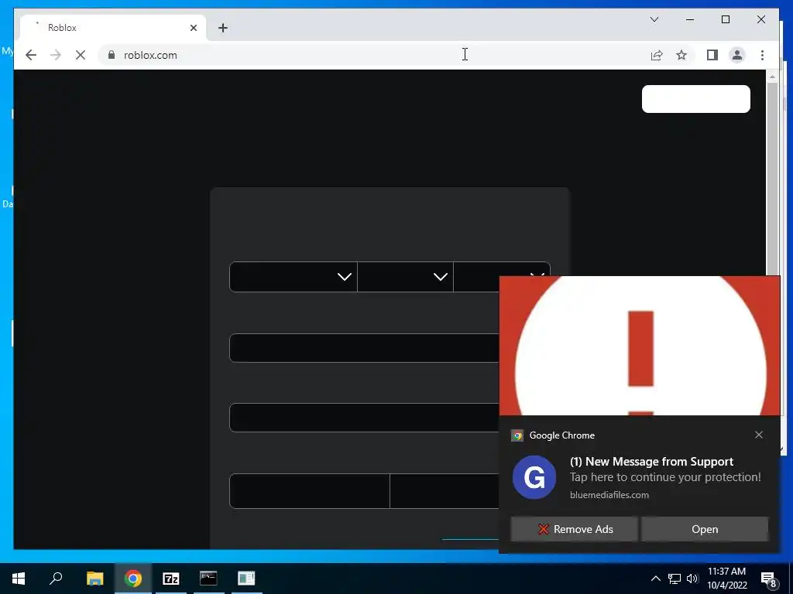Share this page via the share icon
Viewport: 793px width, 594px height.
coord(657,55)
